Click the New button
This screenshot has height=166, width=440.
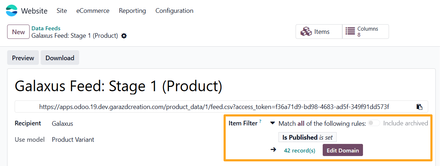pos(18,32)
